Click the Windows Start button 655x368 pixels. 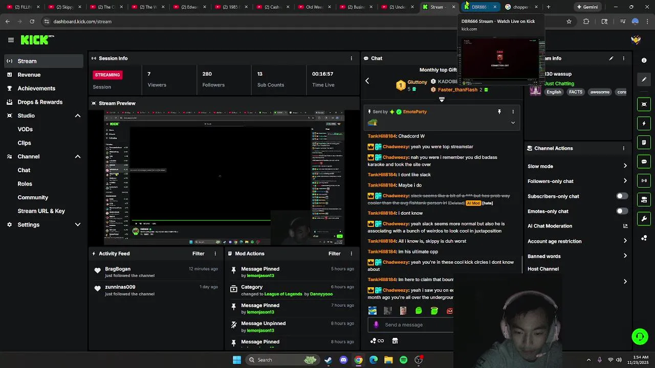pos(237,360)
